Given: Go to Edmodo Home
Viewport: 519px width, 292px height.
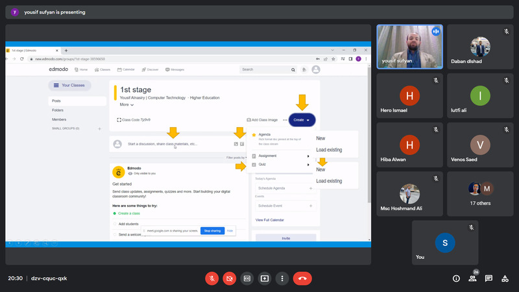Looking at the screenshot, I should 81,69.
